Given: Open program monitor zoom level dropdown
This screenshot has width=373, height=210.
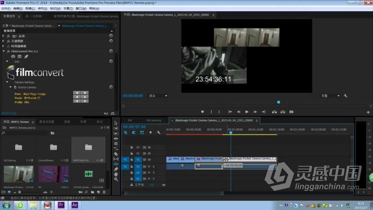Looking at the screenshot, I should (x=158, y=96).
